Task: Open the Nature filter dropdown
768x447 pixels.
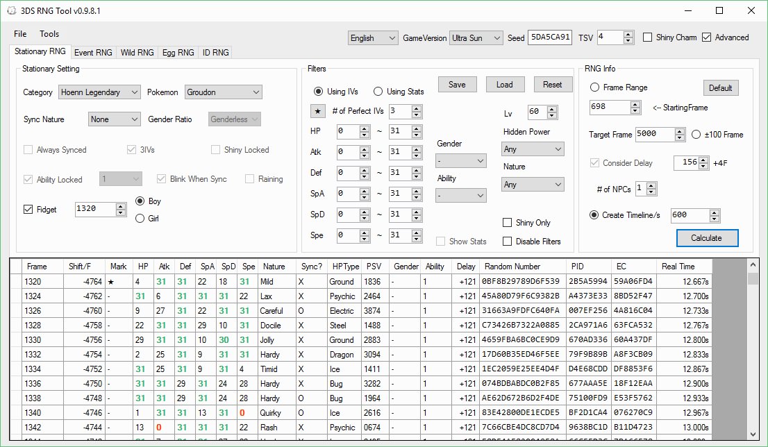Action: (x=533, y=184)
